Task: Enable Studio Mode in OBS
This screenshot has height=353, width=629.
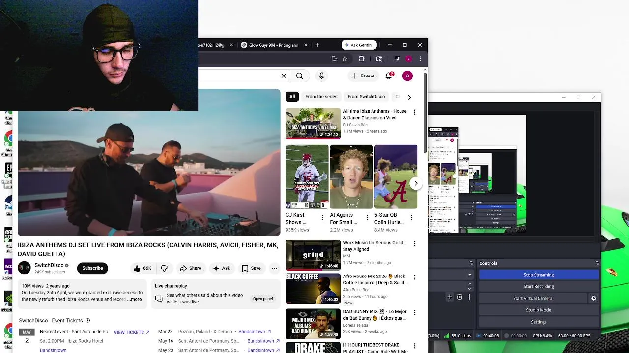Action: (x=539, y=310)
